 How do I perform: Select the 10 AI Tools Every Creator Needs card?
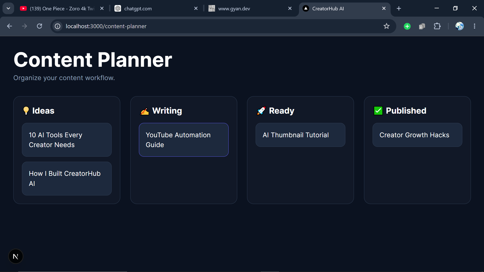coord(67,140)
